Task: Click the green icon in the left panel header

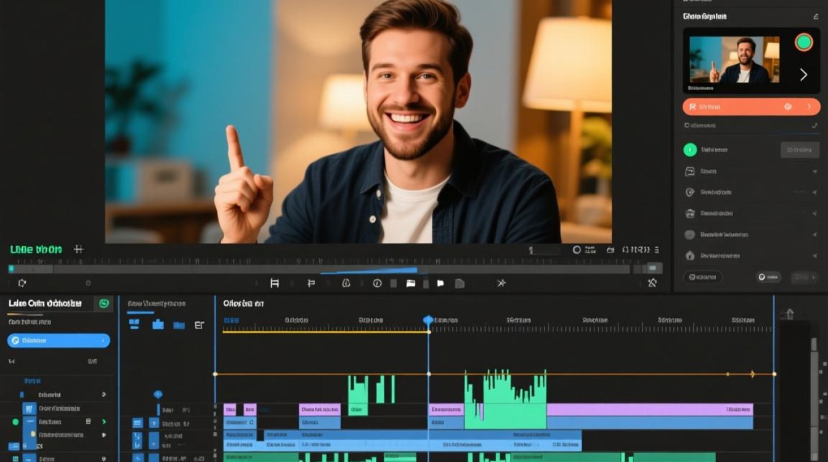Action: pyautogui.click(x=104, y=303)
